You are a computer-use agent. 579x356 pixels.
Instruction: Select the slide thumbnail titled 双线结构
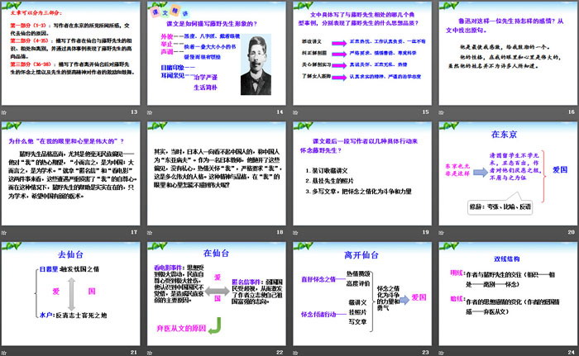508,294
